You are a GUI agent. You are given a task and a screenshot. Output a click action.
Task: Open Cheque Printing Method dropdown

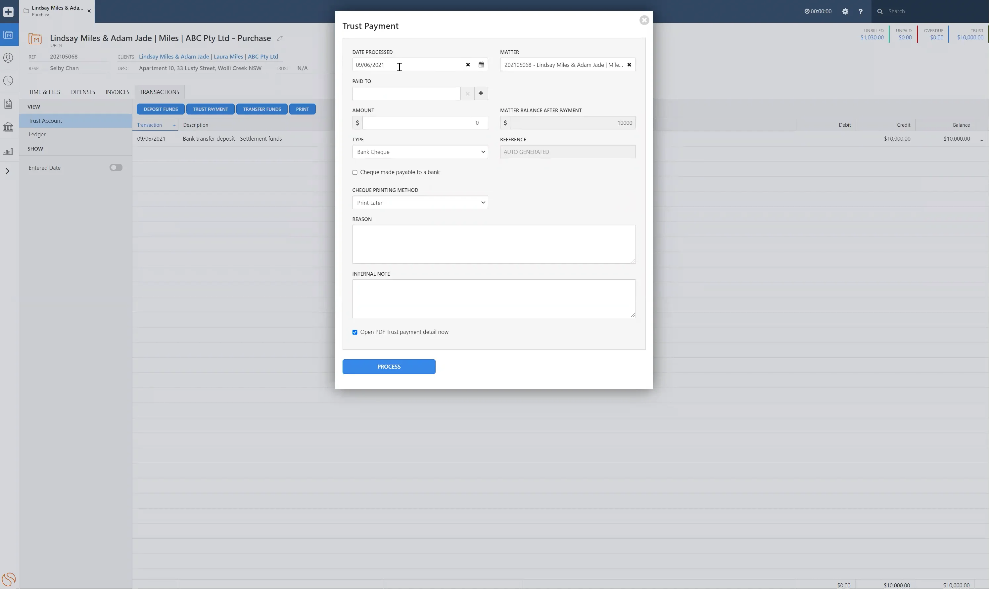click(x=420, y=203)
